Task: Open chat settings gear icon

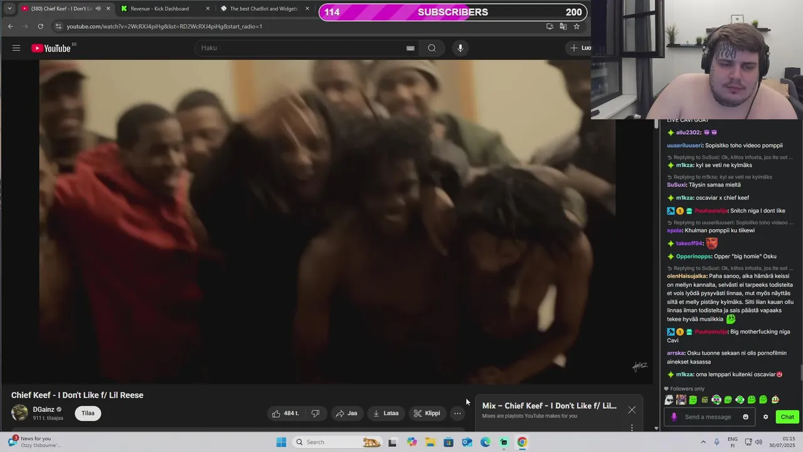Action: (765, 417)
